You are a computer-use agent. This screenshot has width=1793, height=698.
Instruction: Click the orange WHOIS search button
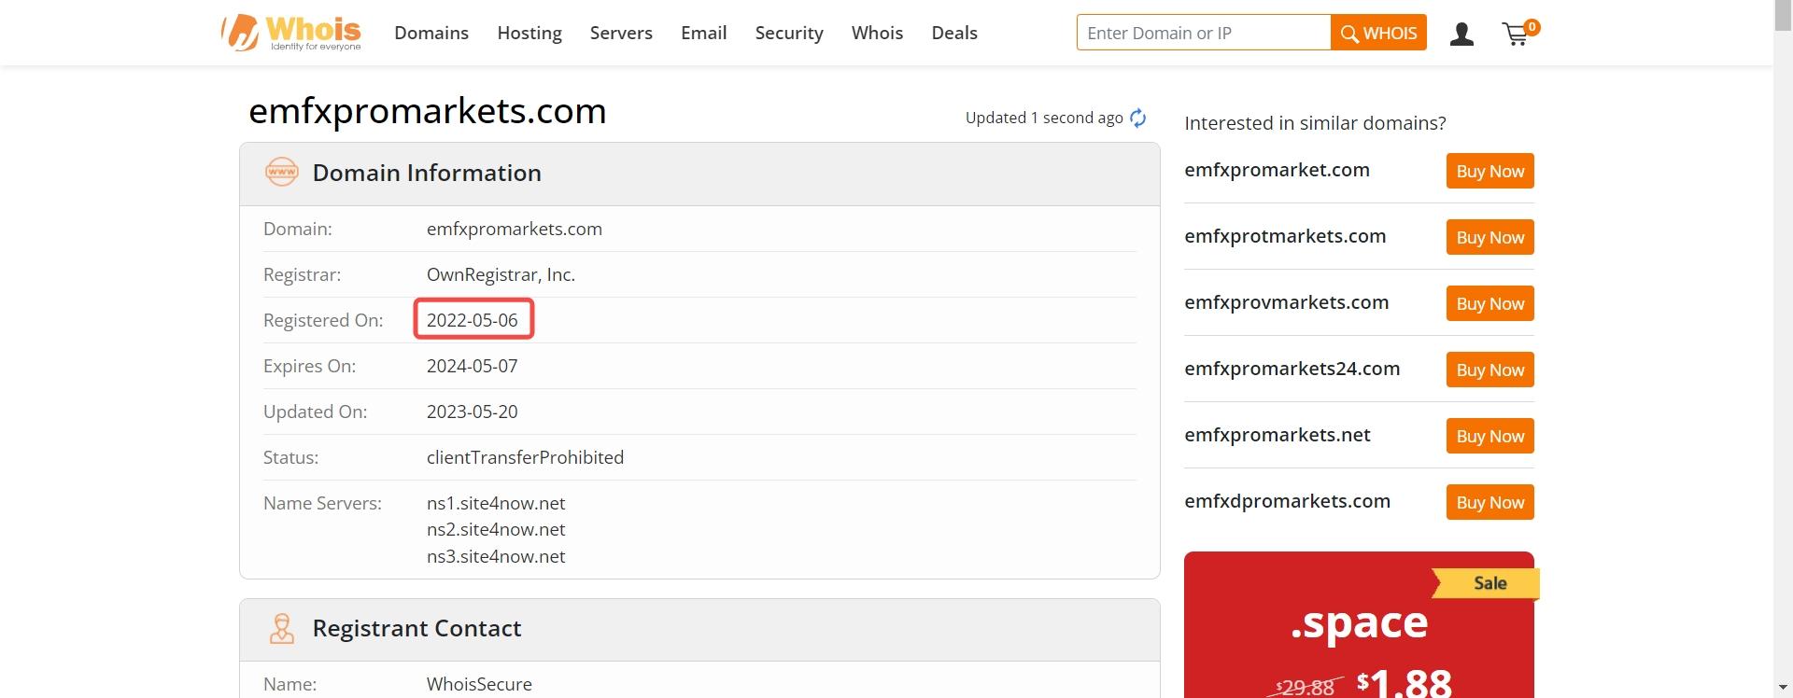(x=1378, y=33)
